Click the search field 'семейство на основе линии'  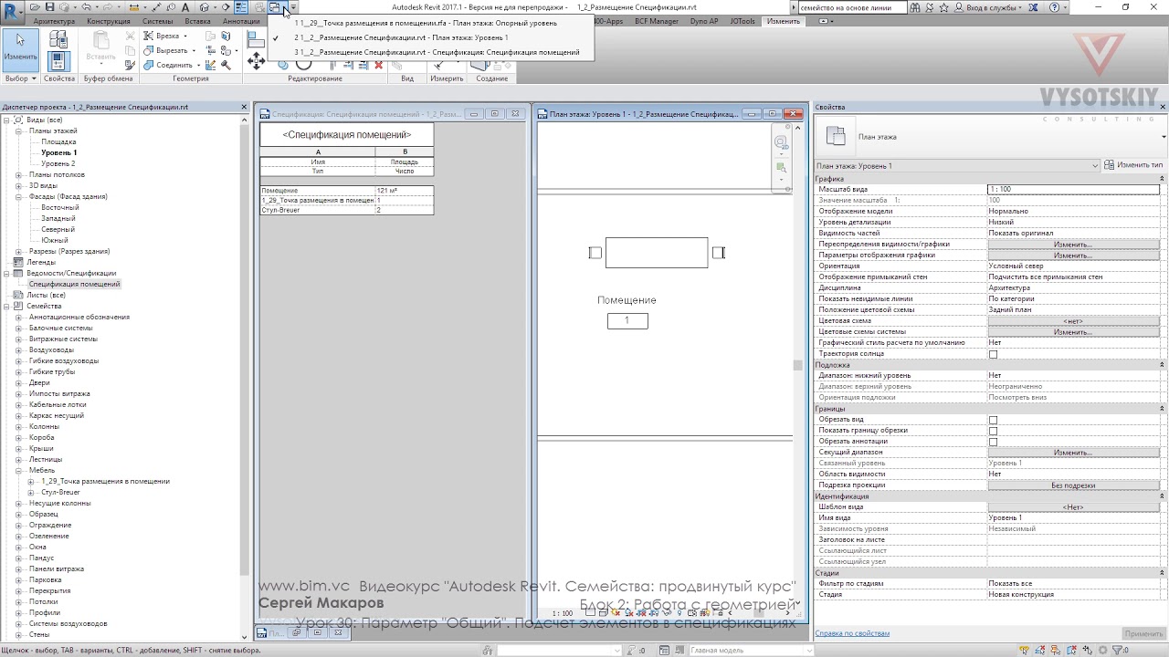pyautogui.click(x=851, y=7)
